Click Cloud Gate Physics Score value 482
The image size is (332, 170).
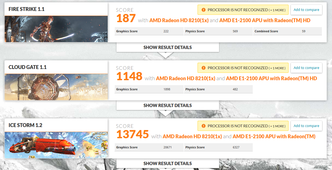tap(235, 89)
